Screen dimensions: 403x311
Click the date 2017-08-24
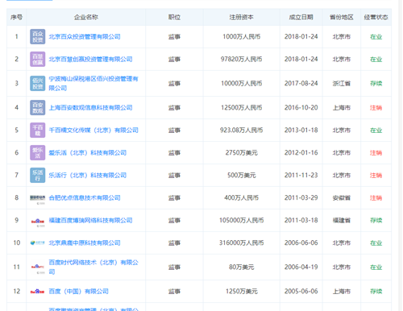pyautogui.click(x=301, y=84)
